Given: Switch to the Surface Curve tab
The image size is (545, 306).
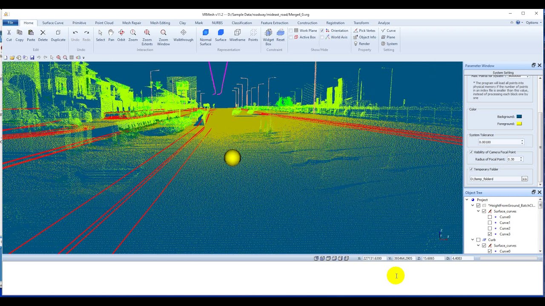Looking at the screenshot, I should pyautogui.click(x=53, y=23).
